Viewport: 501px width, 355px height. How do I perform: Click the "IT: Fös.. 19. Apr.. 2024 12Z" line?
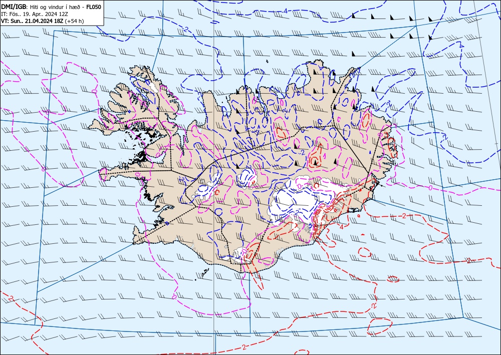pyautogui.click(x=35, y=14)
